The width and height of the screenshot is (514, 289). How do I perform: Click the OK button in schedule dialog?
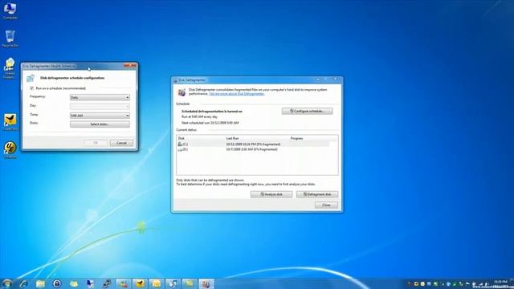pos(96,143)
